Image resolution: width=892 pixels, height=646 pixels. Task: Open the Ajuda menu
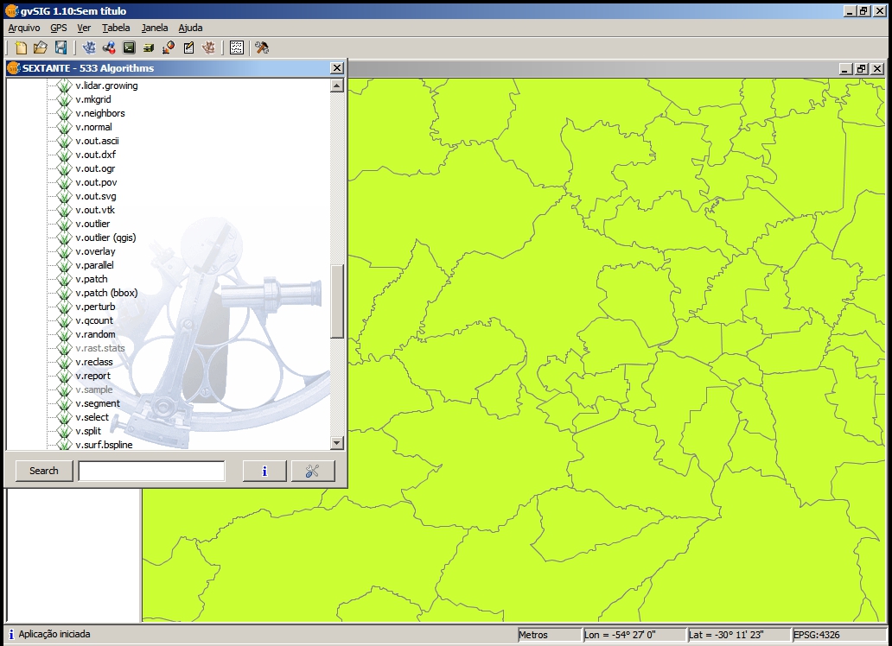pos(190,28)
